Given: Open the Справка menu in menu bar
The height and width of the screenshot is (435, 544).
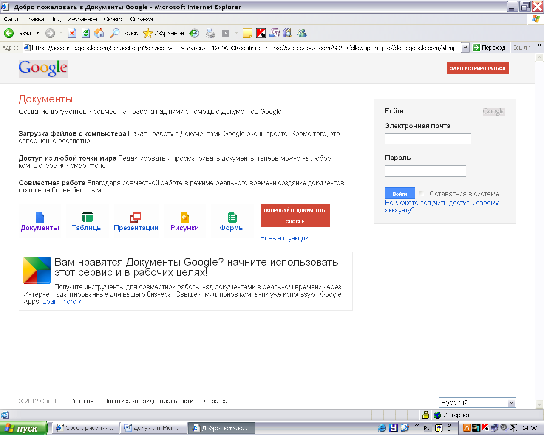Looking at the screenshot, I should click(142, 19).
